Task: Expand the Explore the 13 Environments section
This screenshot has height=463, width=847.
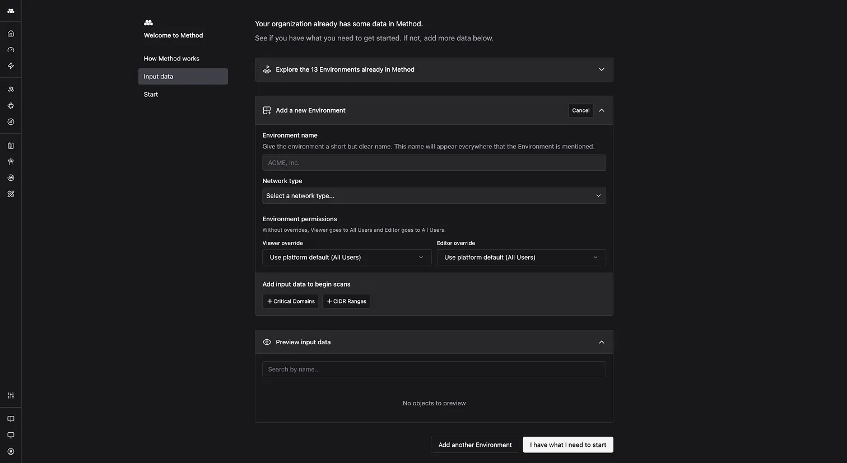Action: click(434, 69)
